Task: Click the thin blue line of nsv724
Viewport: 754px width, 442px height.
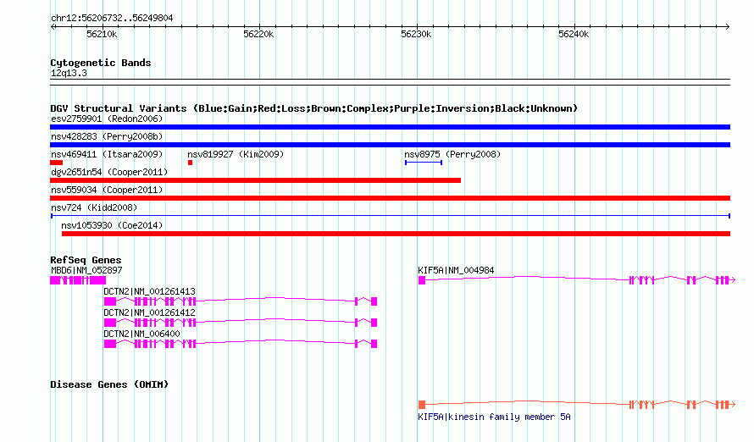Action: tap(390, 216)
